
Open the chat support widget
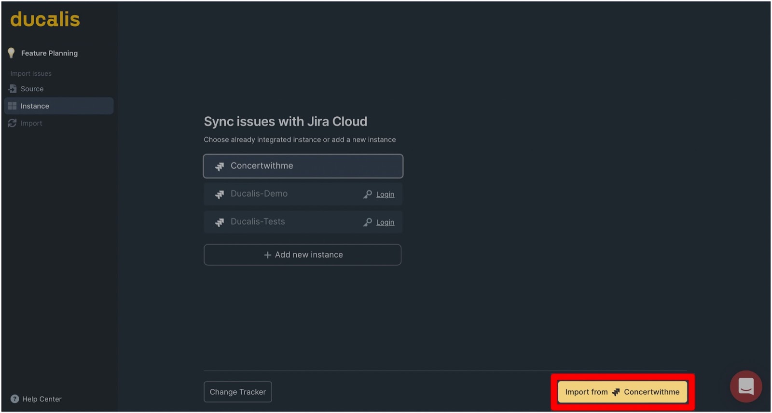pos(746,386)
